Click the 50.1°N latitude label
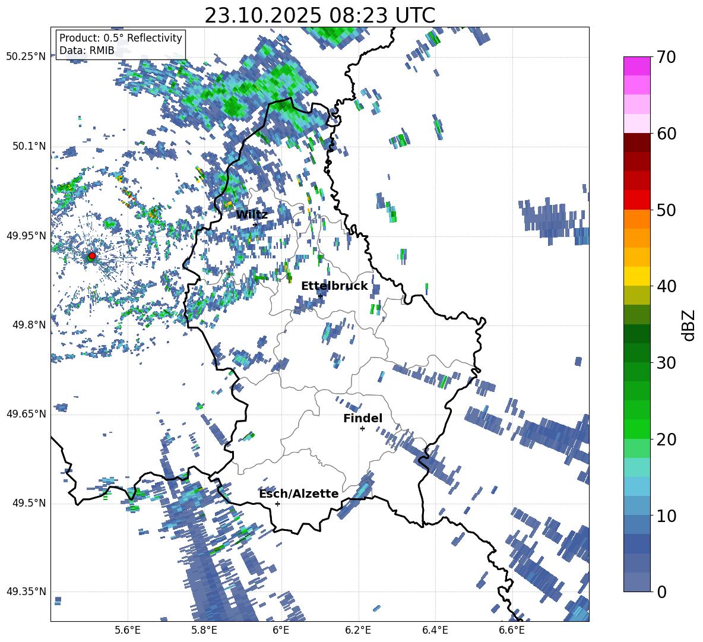This screenshot has height=642, width=703. [x=30, y=146]
